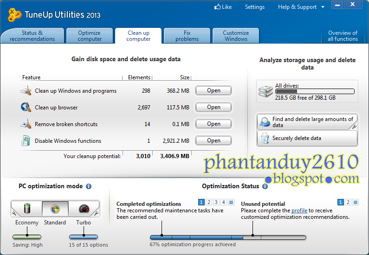Sort by the Feature column header

[x=71, y=77]
